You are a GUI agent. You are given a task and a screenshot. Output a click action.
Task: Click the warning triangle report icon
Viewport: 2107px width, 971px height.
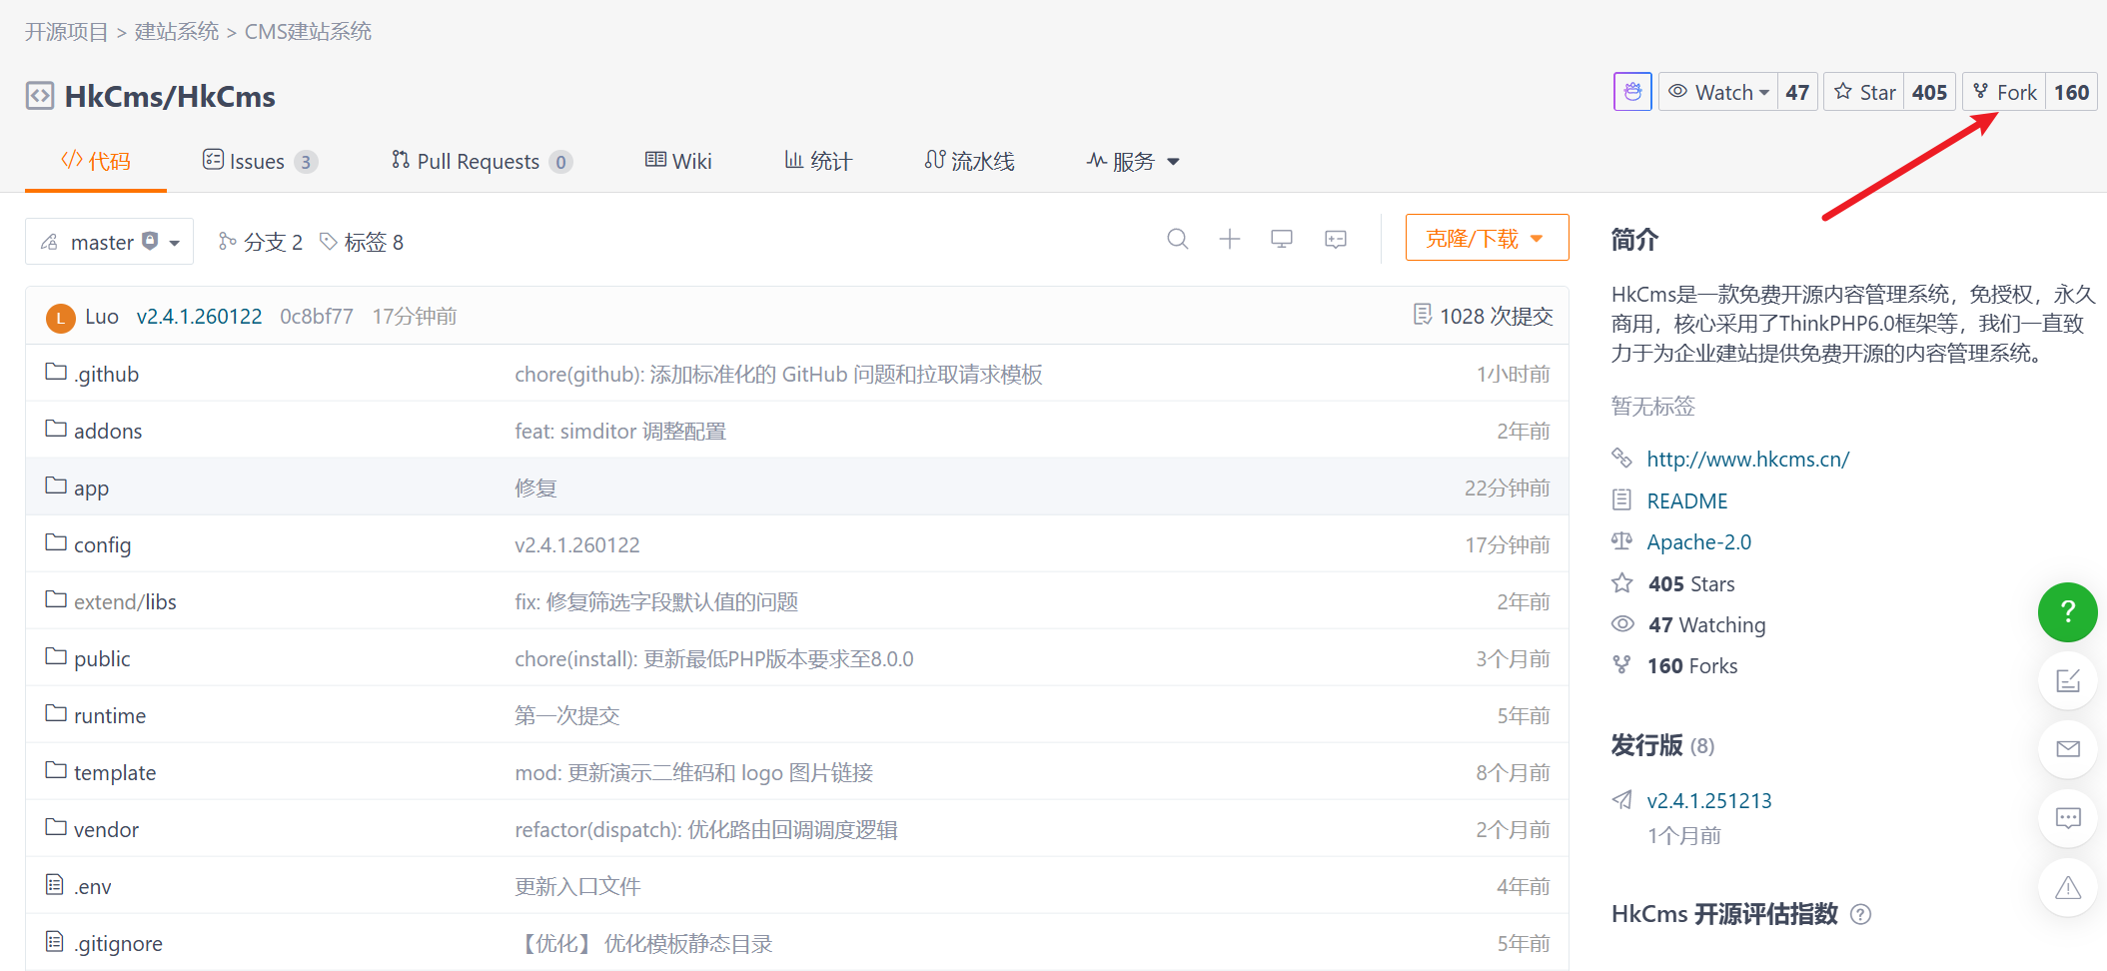2067,887
